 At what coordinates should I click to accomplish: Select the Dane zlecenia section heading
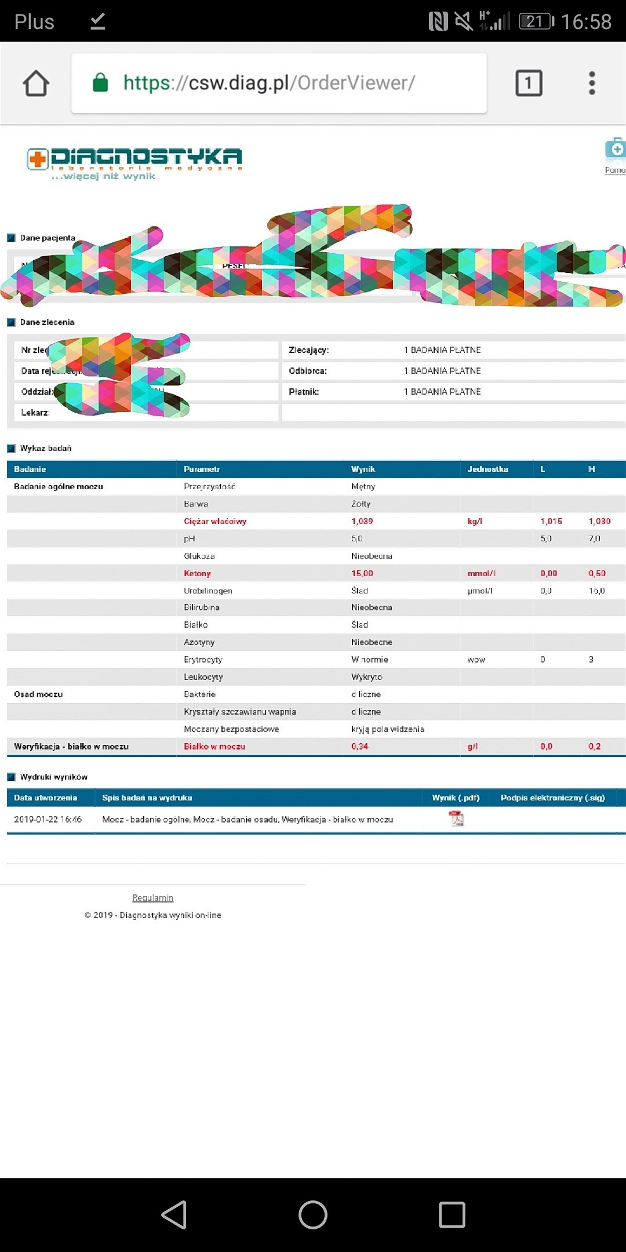click(47, 322)
